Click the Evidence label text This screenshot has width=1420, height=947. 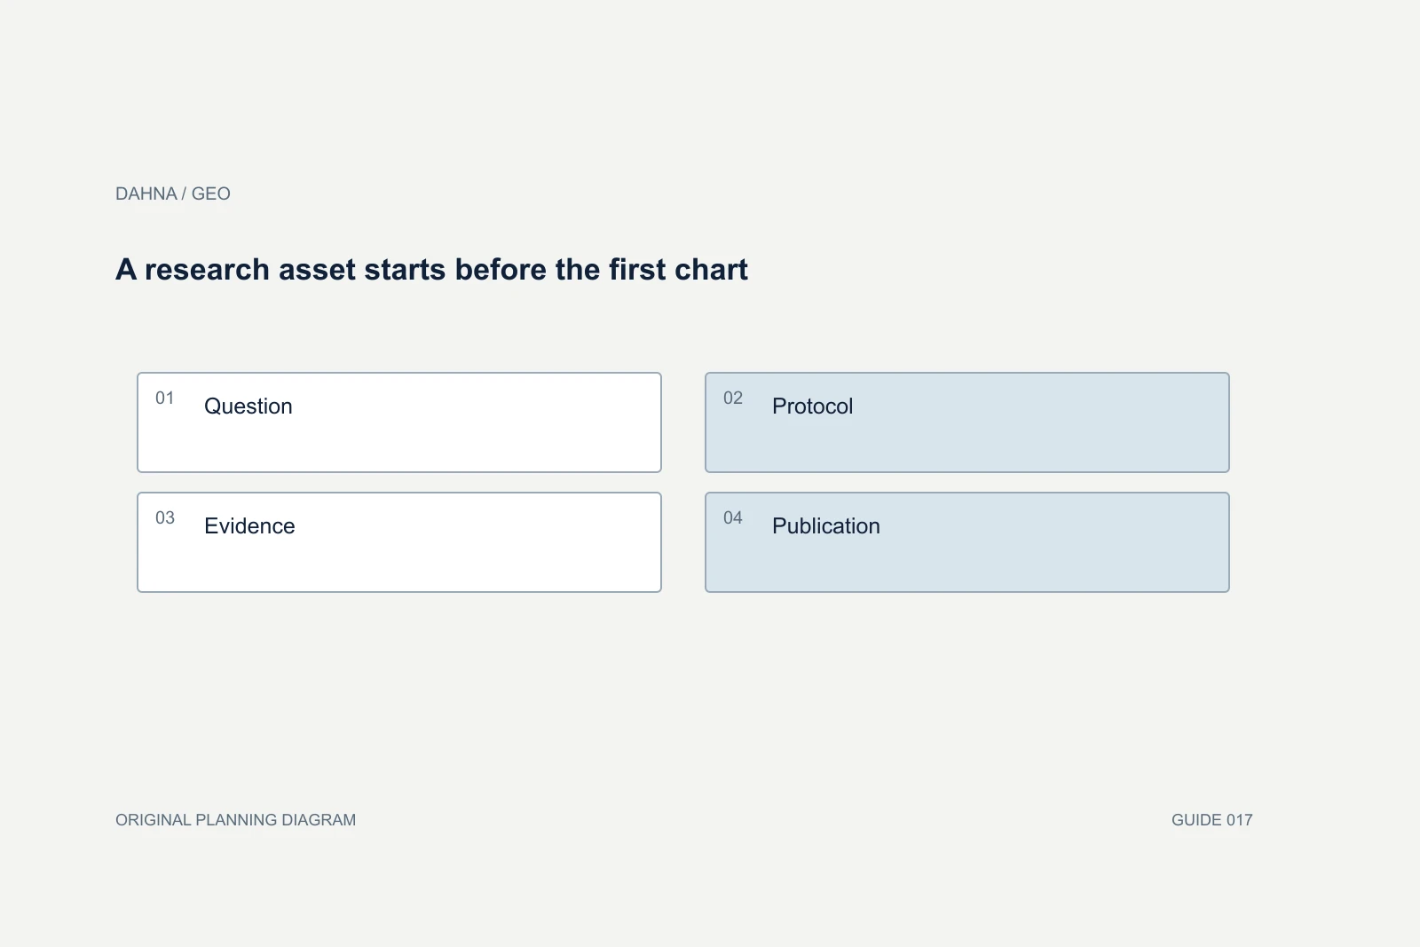coord(249,526)
